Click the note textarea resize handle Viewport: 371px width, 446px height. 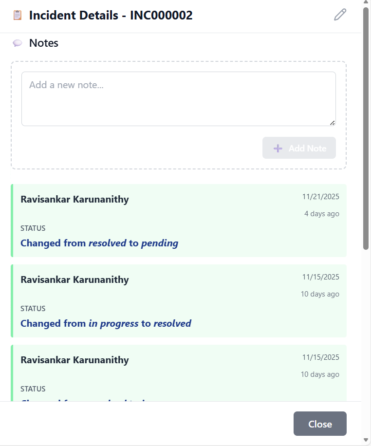[332, 123]
